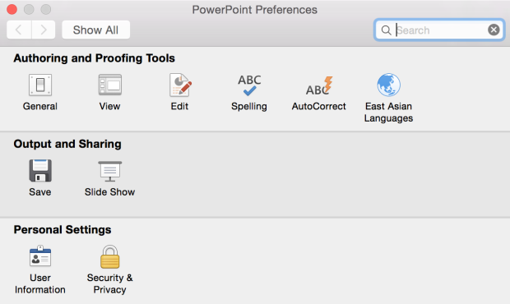Click the magnifying glass search icon

386,30
